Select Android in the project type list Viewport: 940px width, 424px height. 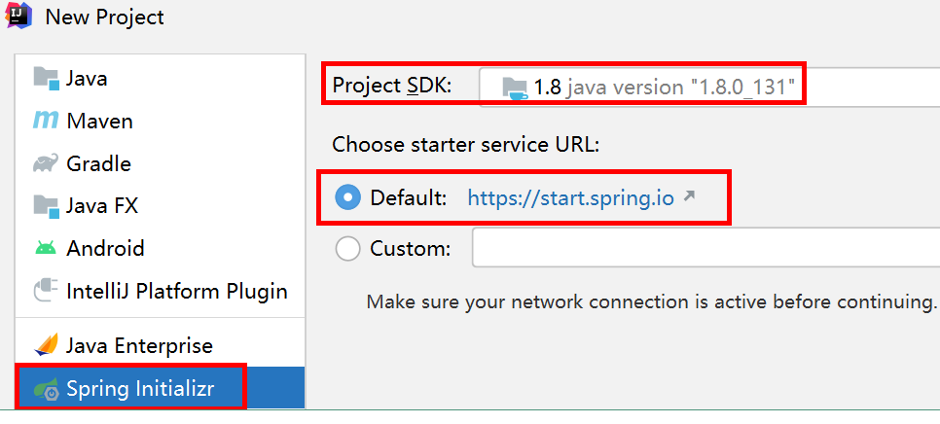tap(105, 248)
